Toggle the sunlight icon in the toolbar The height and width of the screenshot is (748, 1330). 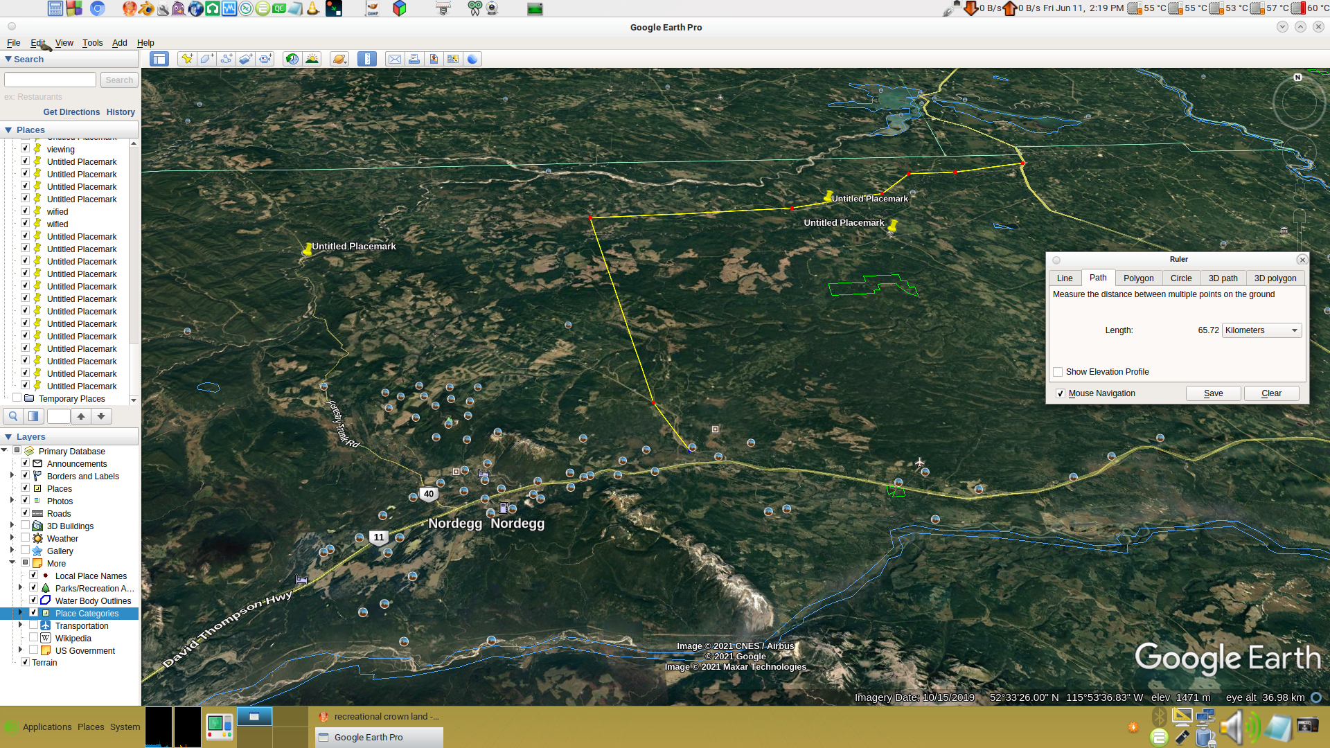312,59
